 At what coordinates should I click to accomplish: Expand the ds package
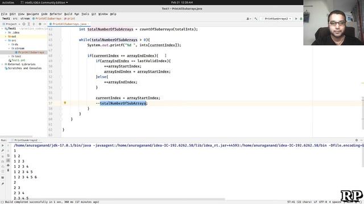(9, 44)
